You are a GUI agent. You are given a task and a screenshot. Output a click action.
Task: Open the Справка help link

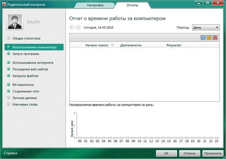11,153
